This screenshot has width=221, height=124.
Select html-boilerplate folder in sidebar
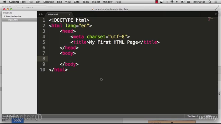click(x=14, y=16)
